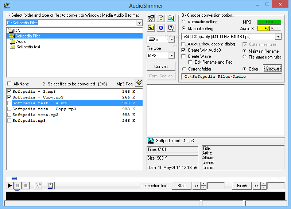Open the a64 CD quality dropdown
The image size is (291, 209).
click(x=278, y=37)
